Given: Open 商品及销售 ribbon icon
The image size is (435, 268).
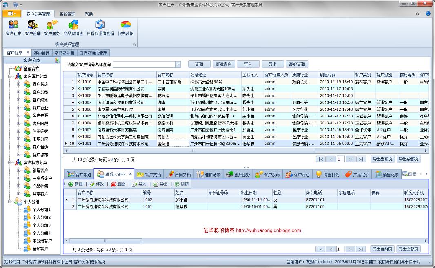Looking at the screenshot, I should pyautogui.click(x=73, y=28).
